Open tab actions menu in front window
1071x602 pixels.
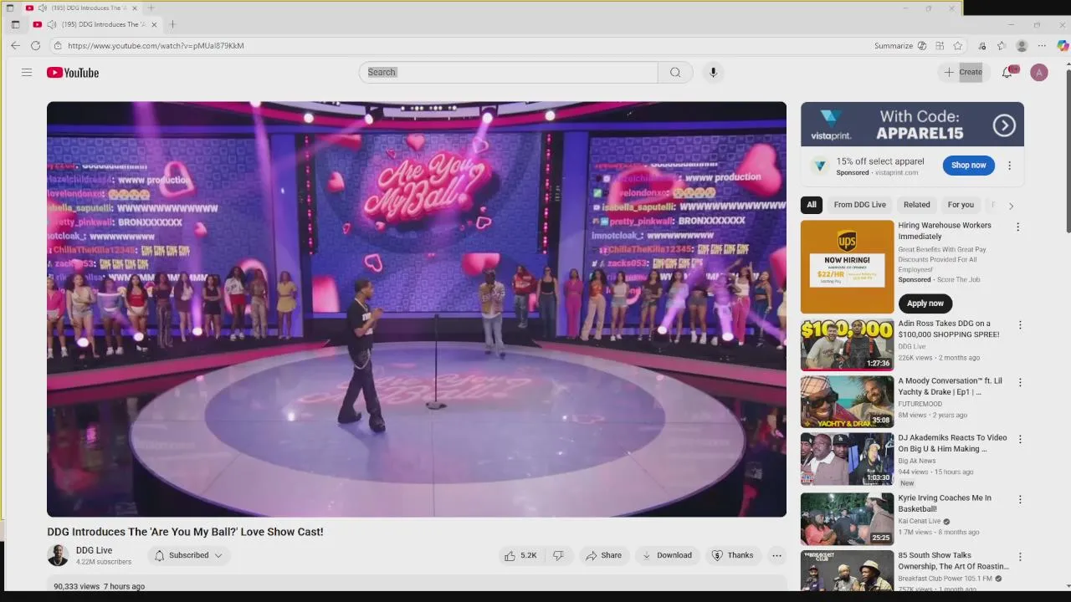pos(15,24)
